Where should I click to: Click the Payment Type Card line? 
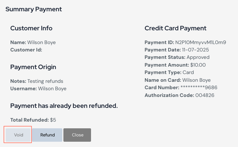click(x=169, y=72)
